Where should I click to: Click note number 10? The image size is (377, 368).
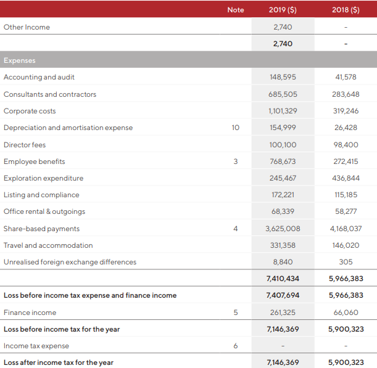click(x=235, y=128)
